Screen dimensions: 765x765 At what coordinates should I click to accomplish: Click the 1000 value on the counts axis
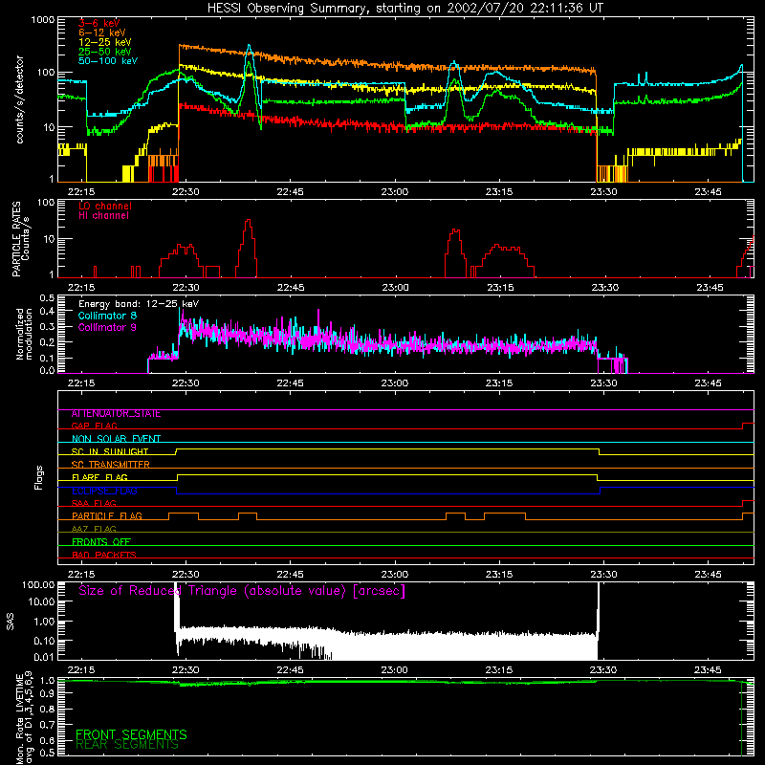42,20
